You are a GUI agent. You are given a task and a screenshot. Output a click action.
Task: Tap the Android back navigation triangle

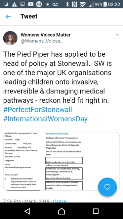pos(27,211)
